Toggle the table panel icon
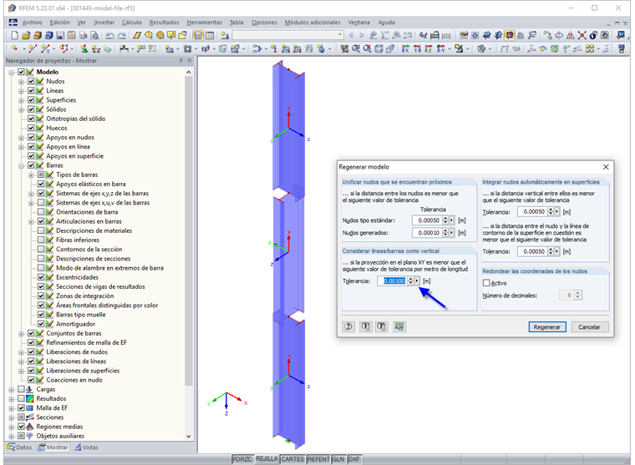Viewport: 635px width, 465px height. 210,35
